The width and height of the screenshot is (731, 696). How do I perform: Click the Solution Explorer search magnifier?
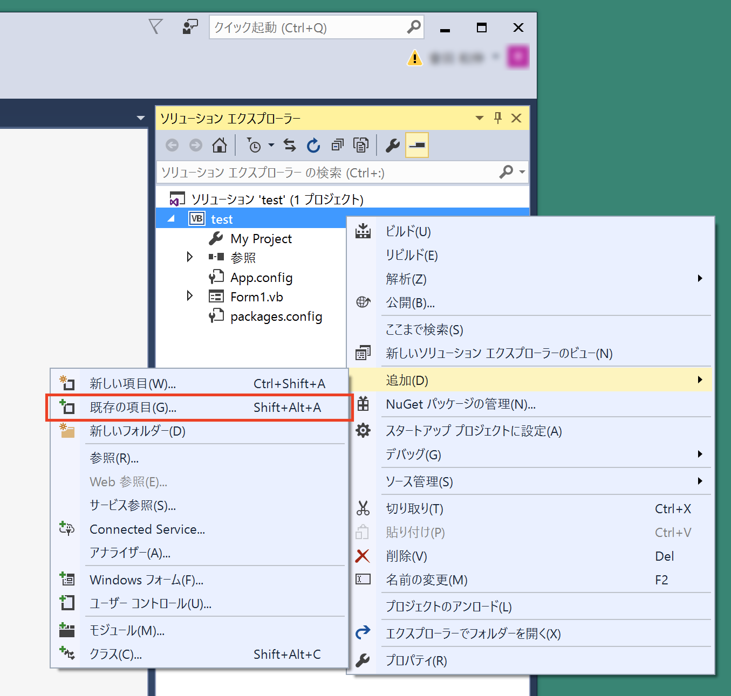(x=506, y=172)
